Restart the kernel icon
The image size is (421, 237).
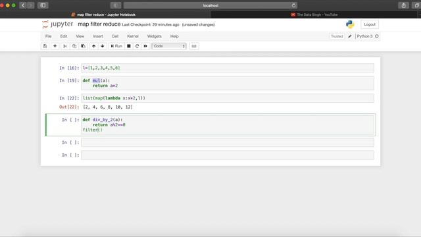coord(137,46)
